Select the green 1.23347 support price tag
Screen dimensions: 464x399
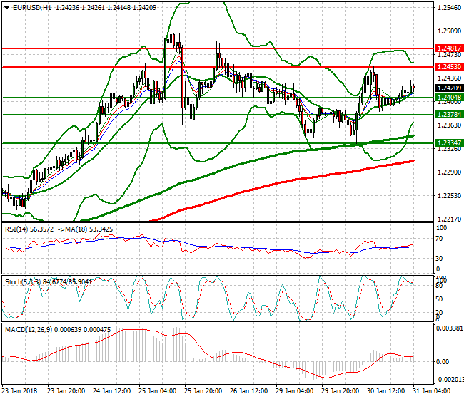(449, 143)
